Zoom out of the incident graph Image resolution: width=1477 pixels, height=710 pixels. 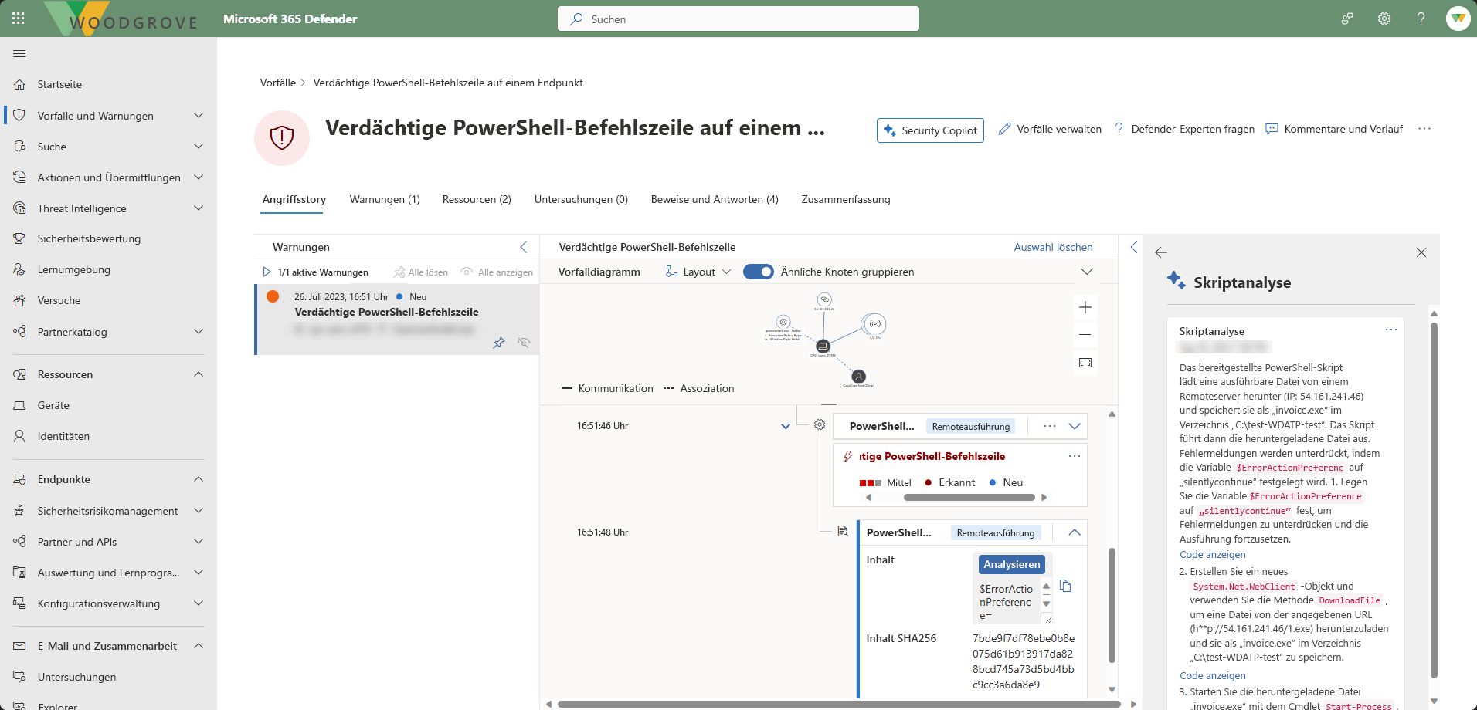(x=1085, y=335)
